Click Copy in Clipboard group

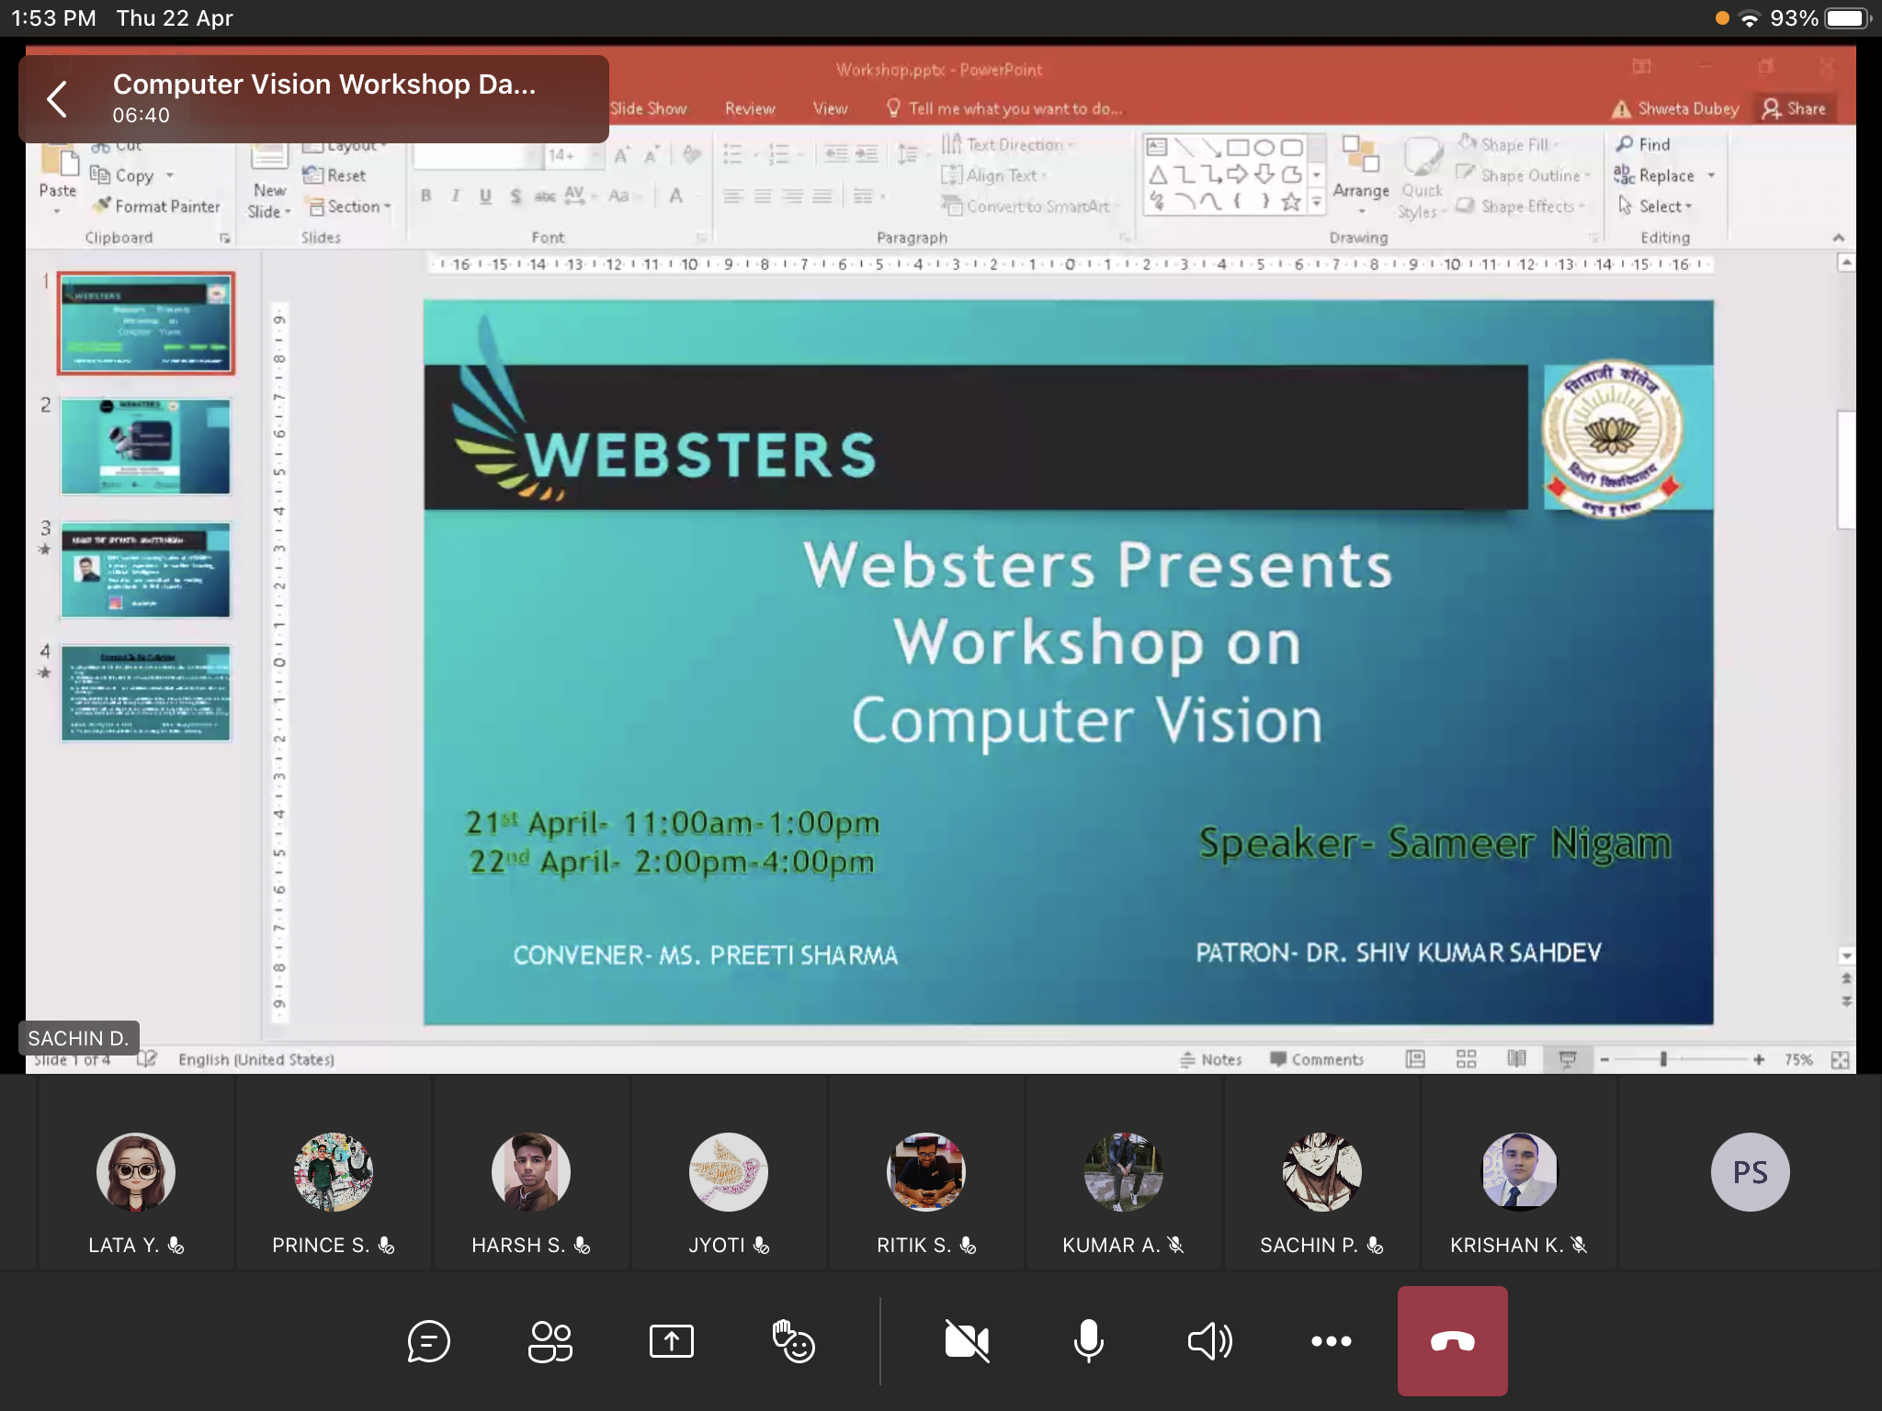tap(131, 175)
